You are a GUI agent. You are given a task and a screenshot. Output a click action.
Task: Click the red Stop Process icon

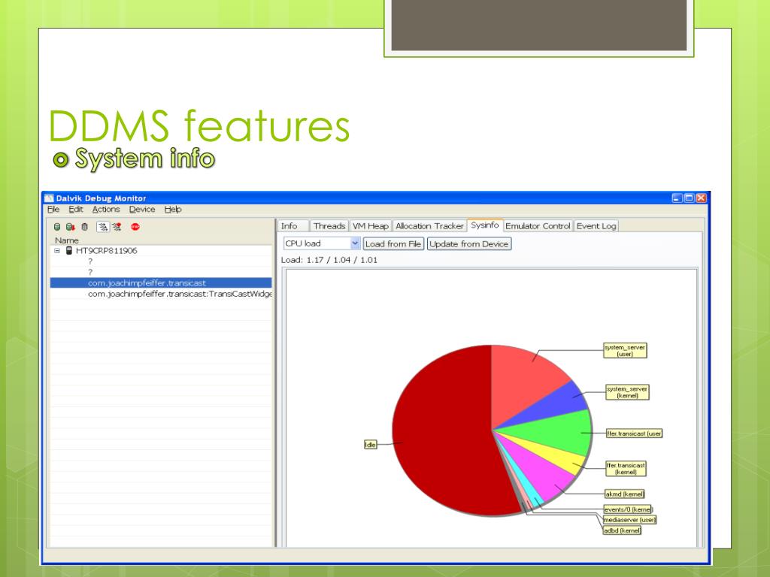pos(135,227)
